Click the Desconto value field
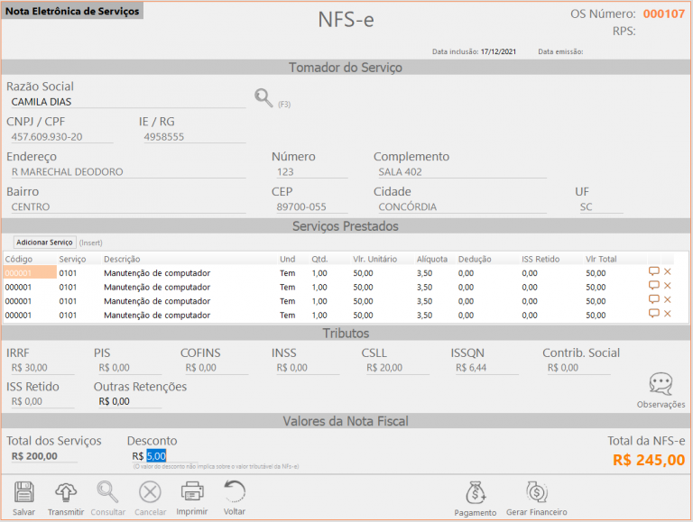693x522 pixels. tap(156, 456)
